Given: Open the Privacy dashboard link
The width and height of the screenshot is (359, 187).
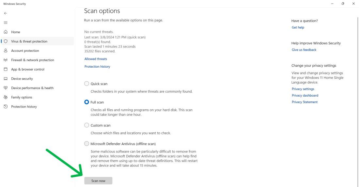Looking at the screenshot, I should click(305, 96).
